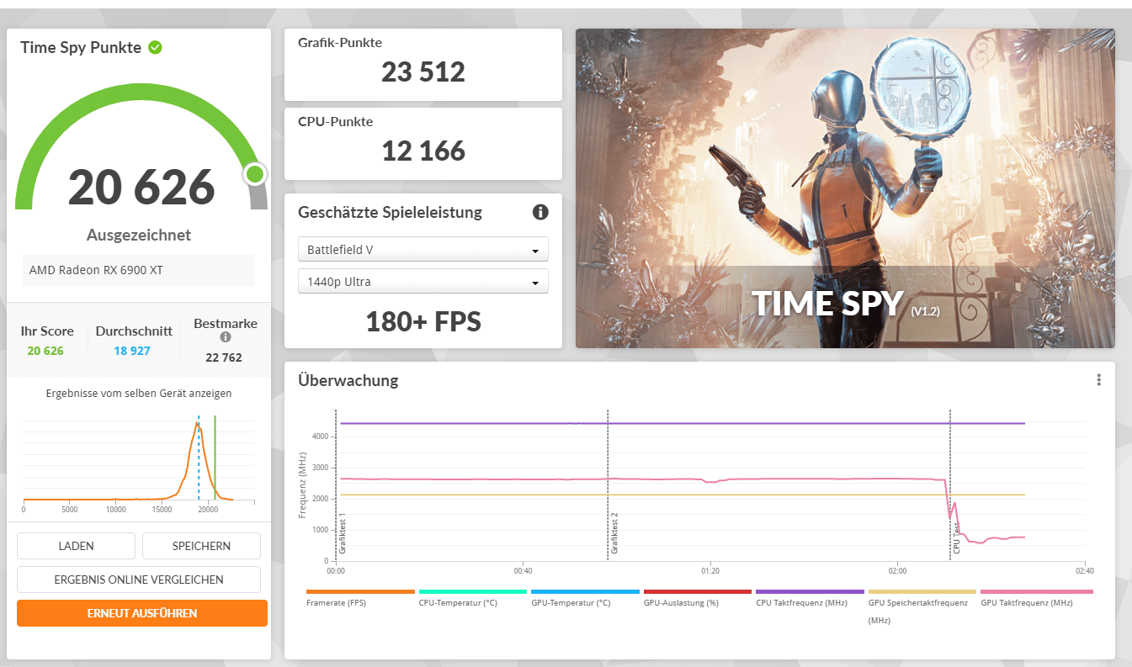Click the main score 20 626
Screen dimensions: 1132x667
141,187
